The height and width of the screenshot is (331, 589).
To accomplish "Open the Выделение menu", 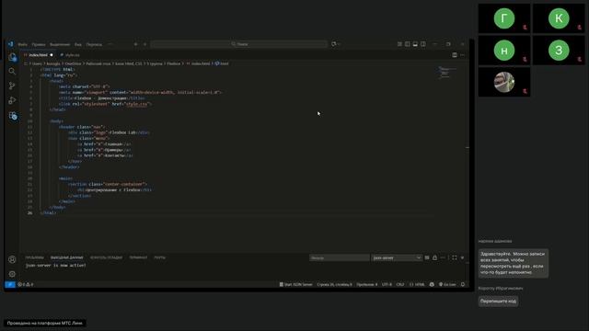I will (60, 44).
